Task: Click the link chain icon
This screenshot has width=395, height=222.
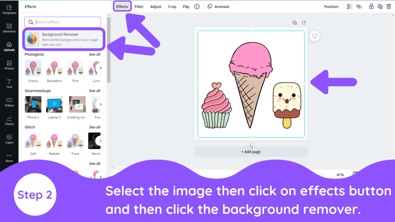Action: tap(359, 7)
